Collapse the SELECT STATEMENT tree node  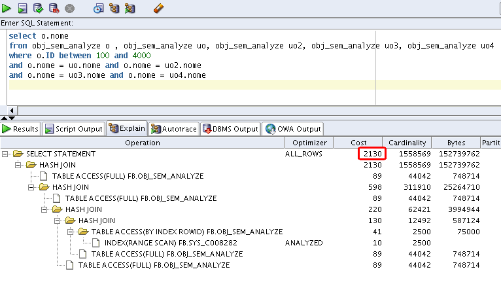[x=6, y=154]
